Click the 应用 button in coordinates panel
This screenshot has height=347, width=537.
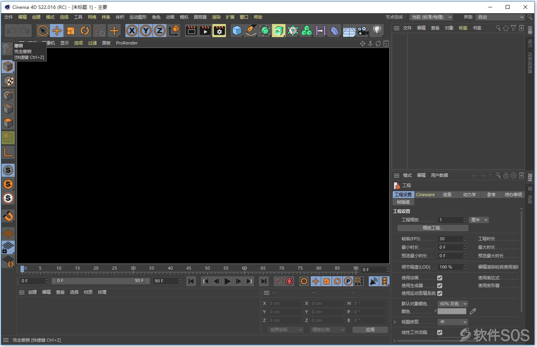[x=370, y=330]
